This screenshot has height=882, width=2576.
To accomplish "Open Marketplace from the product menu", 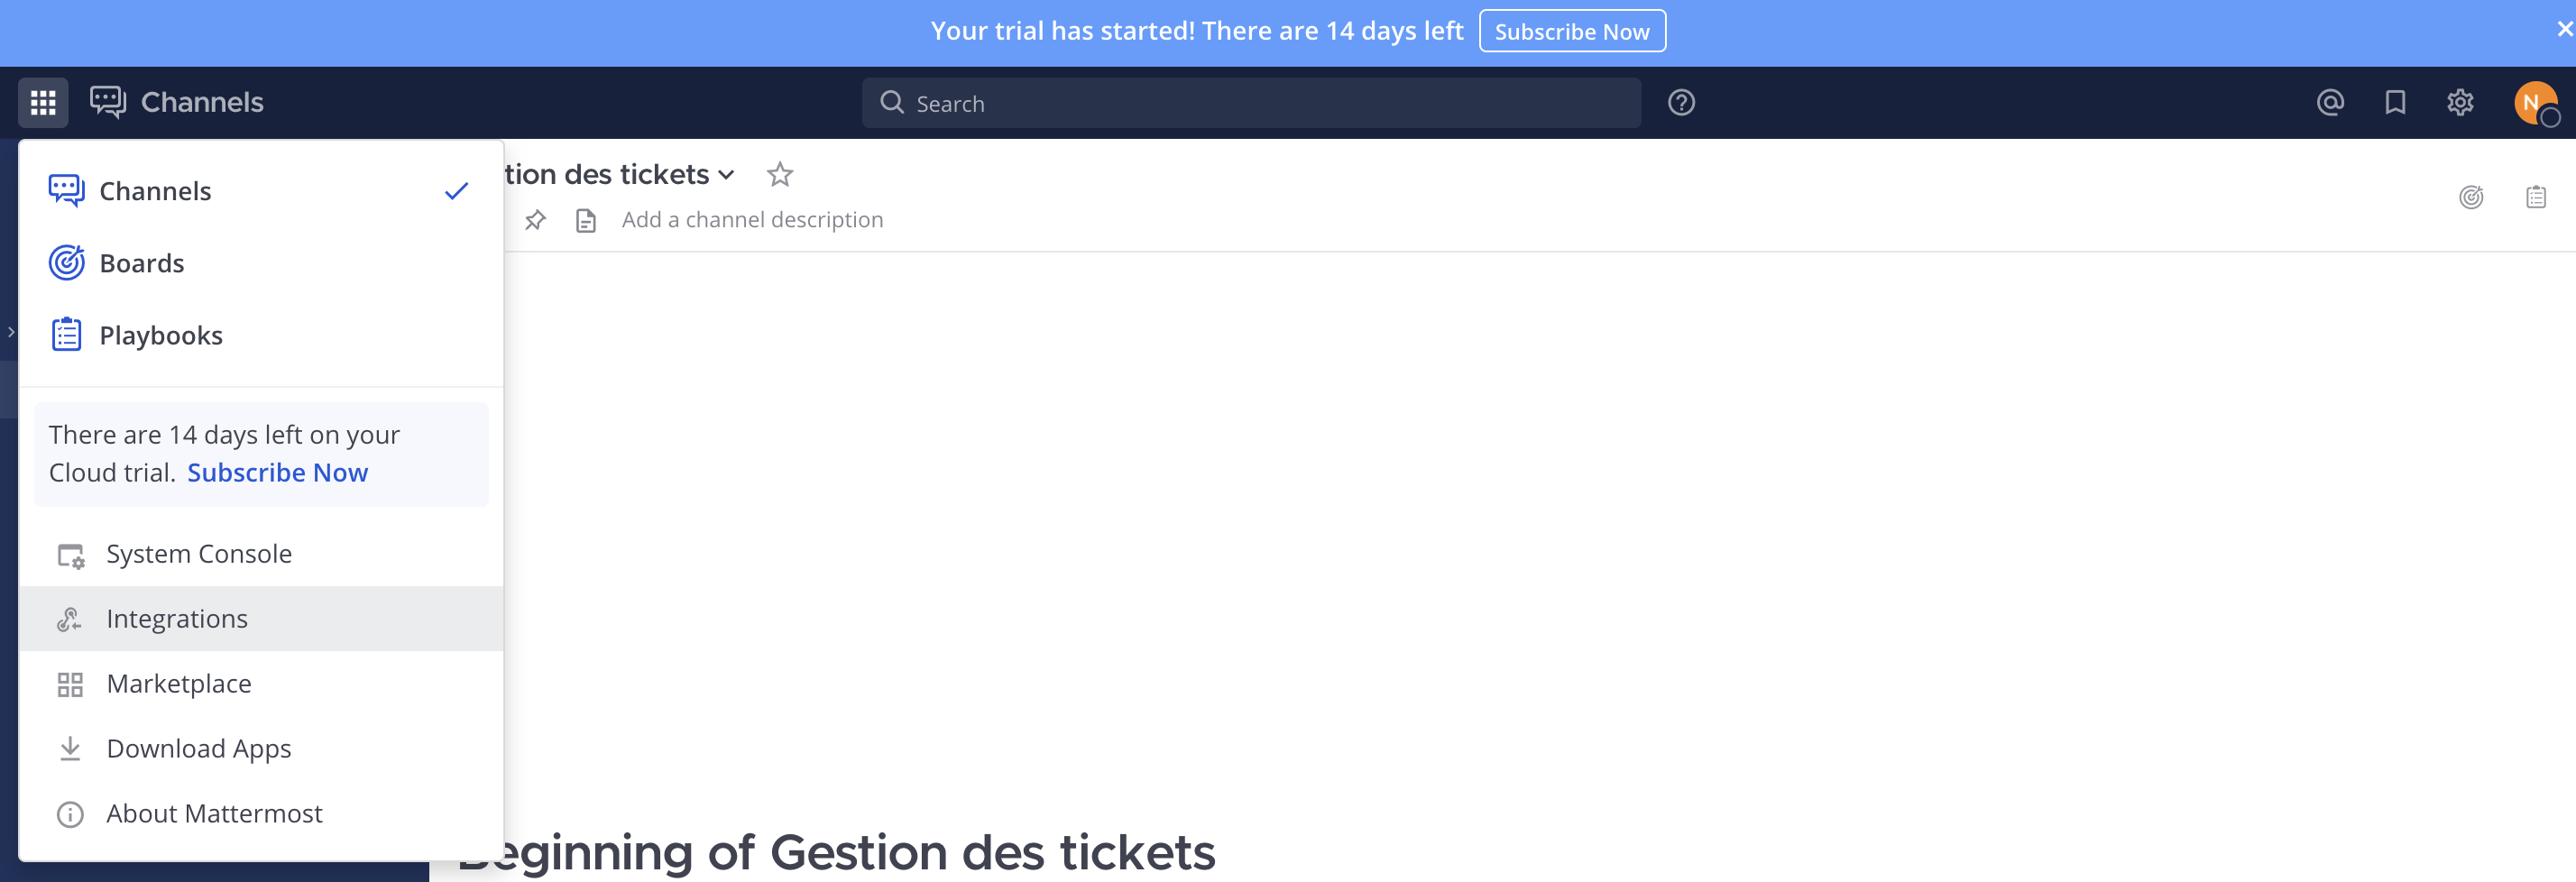I will pyautogui.click(x=179, y=683).
